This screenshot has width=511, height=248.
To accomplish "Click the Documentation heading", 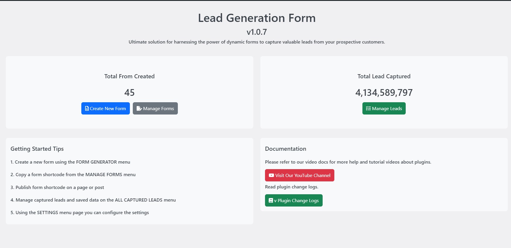I will click(285, 149).
